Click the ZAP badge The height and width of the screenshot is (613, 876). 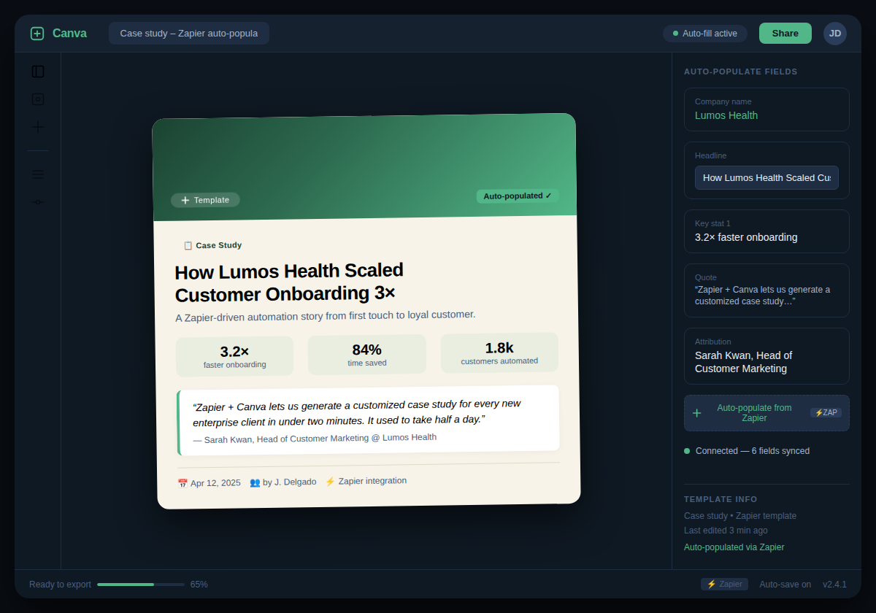click(826, 413)
